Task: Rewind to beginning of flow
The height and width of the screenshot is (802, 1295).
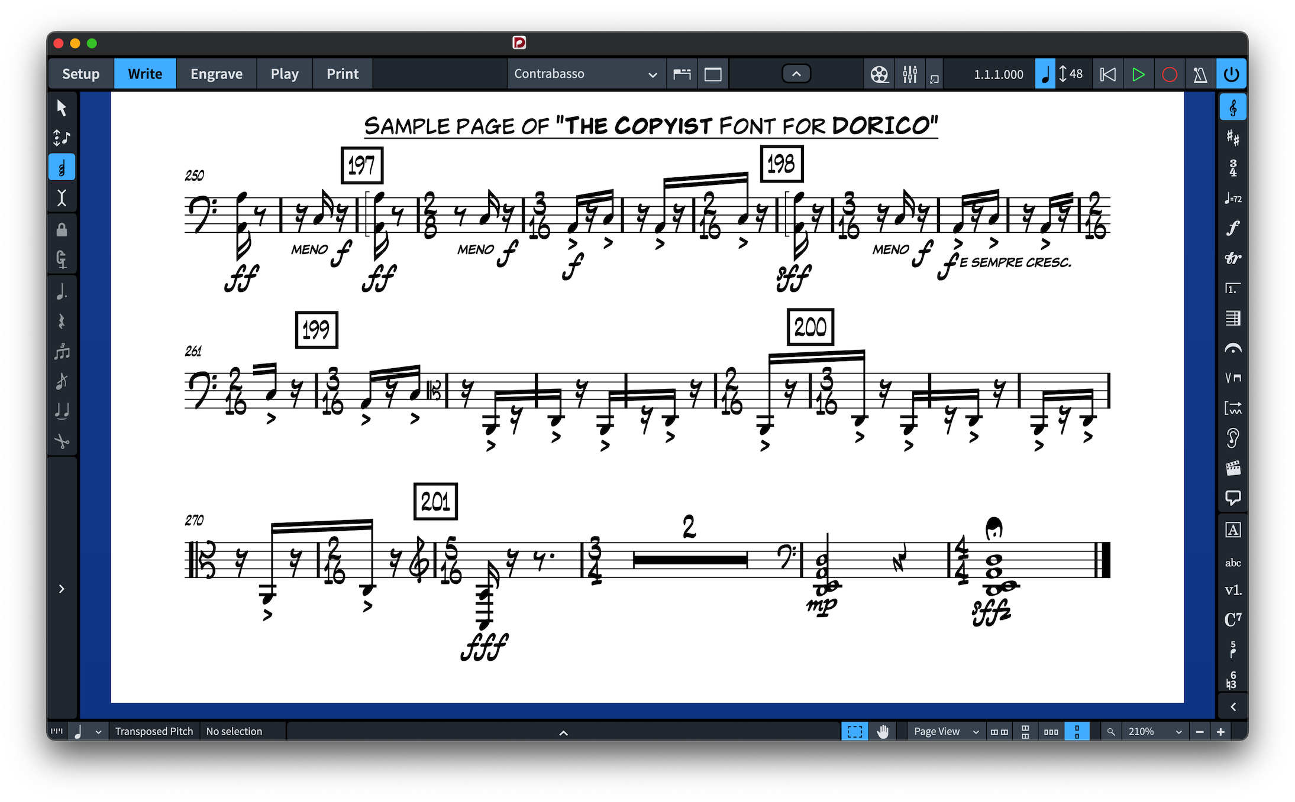Action: point(1107,74)
